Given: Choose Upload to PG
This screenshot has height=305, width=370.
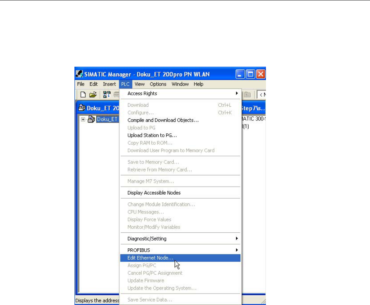Looking at the screenshot, I should (180, 128).
